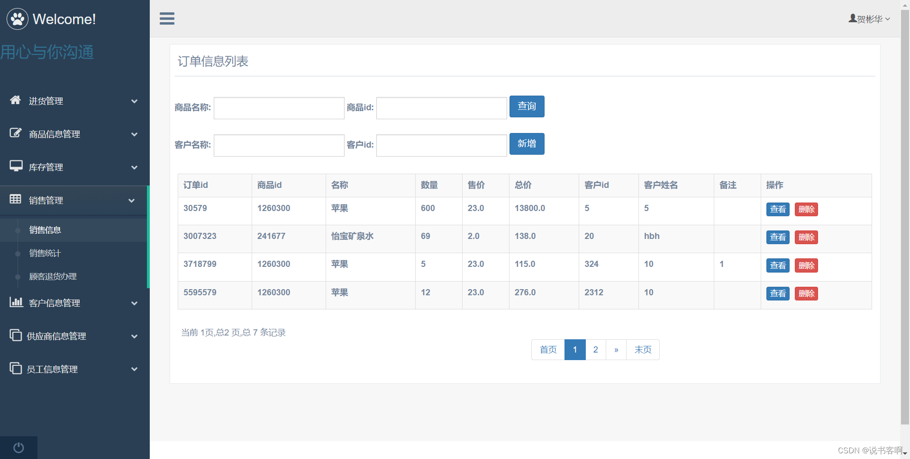
Task: Click the 订单信息列表 heading
Action: 213,62
